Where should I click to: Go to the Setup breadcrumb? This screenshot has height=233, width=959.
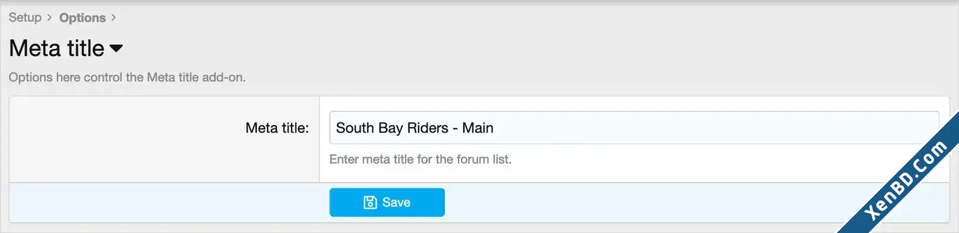25,17
